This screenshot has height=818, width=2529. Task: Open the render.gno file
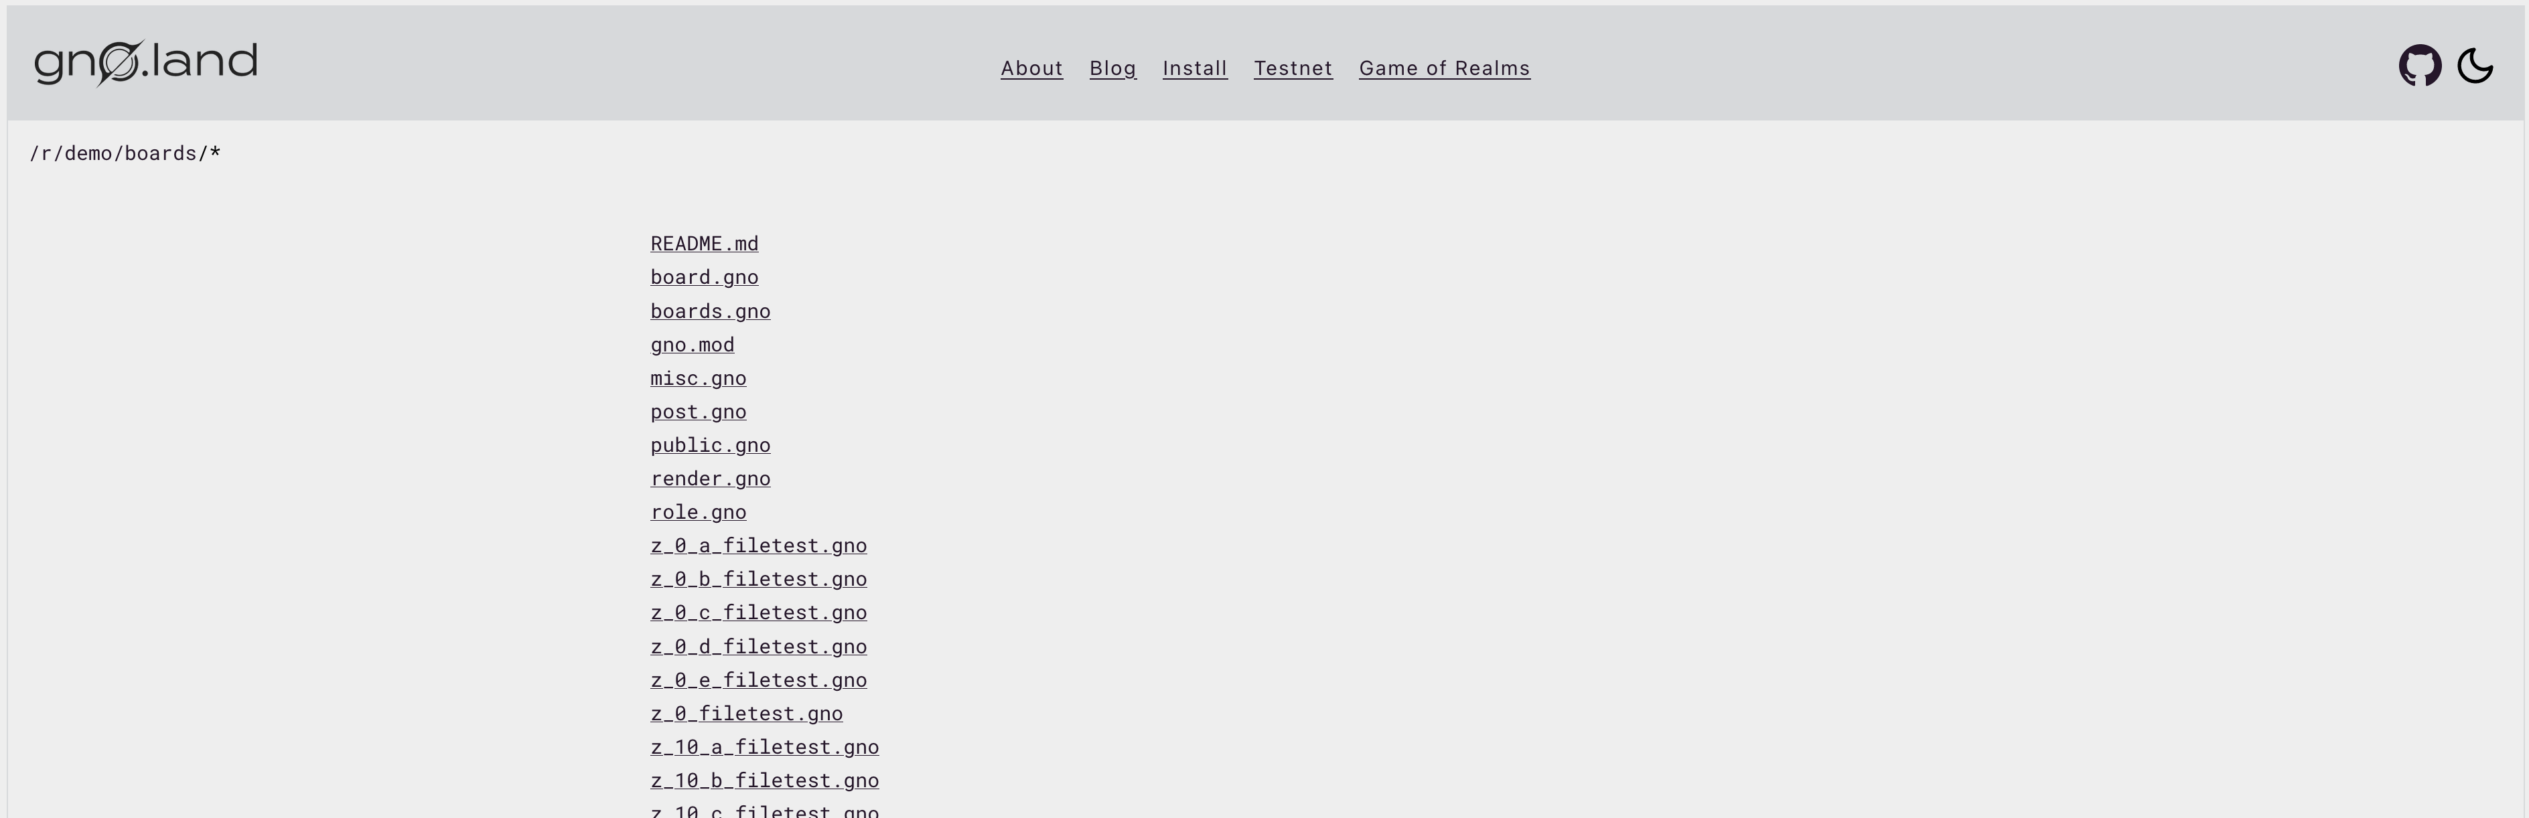tap(710, 479)
